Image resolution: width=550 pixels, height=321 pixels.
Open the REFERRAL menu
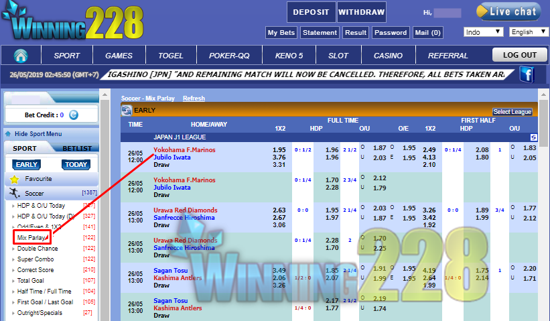coord(448,56)
